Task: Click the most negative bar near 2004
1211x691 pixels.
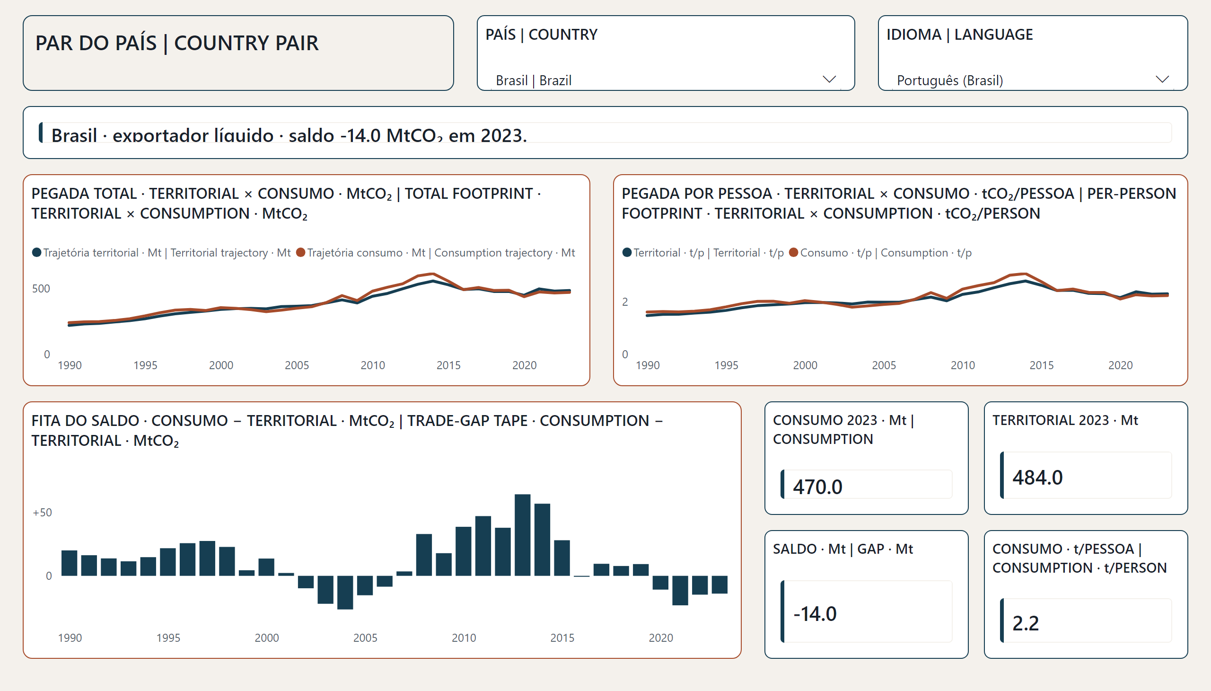Action: click(x=345, y=592)
